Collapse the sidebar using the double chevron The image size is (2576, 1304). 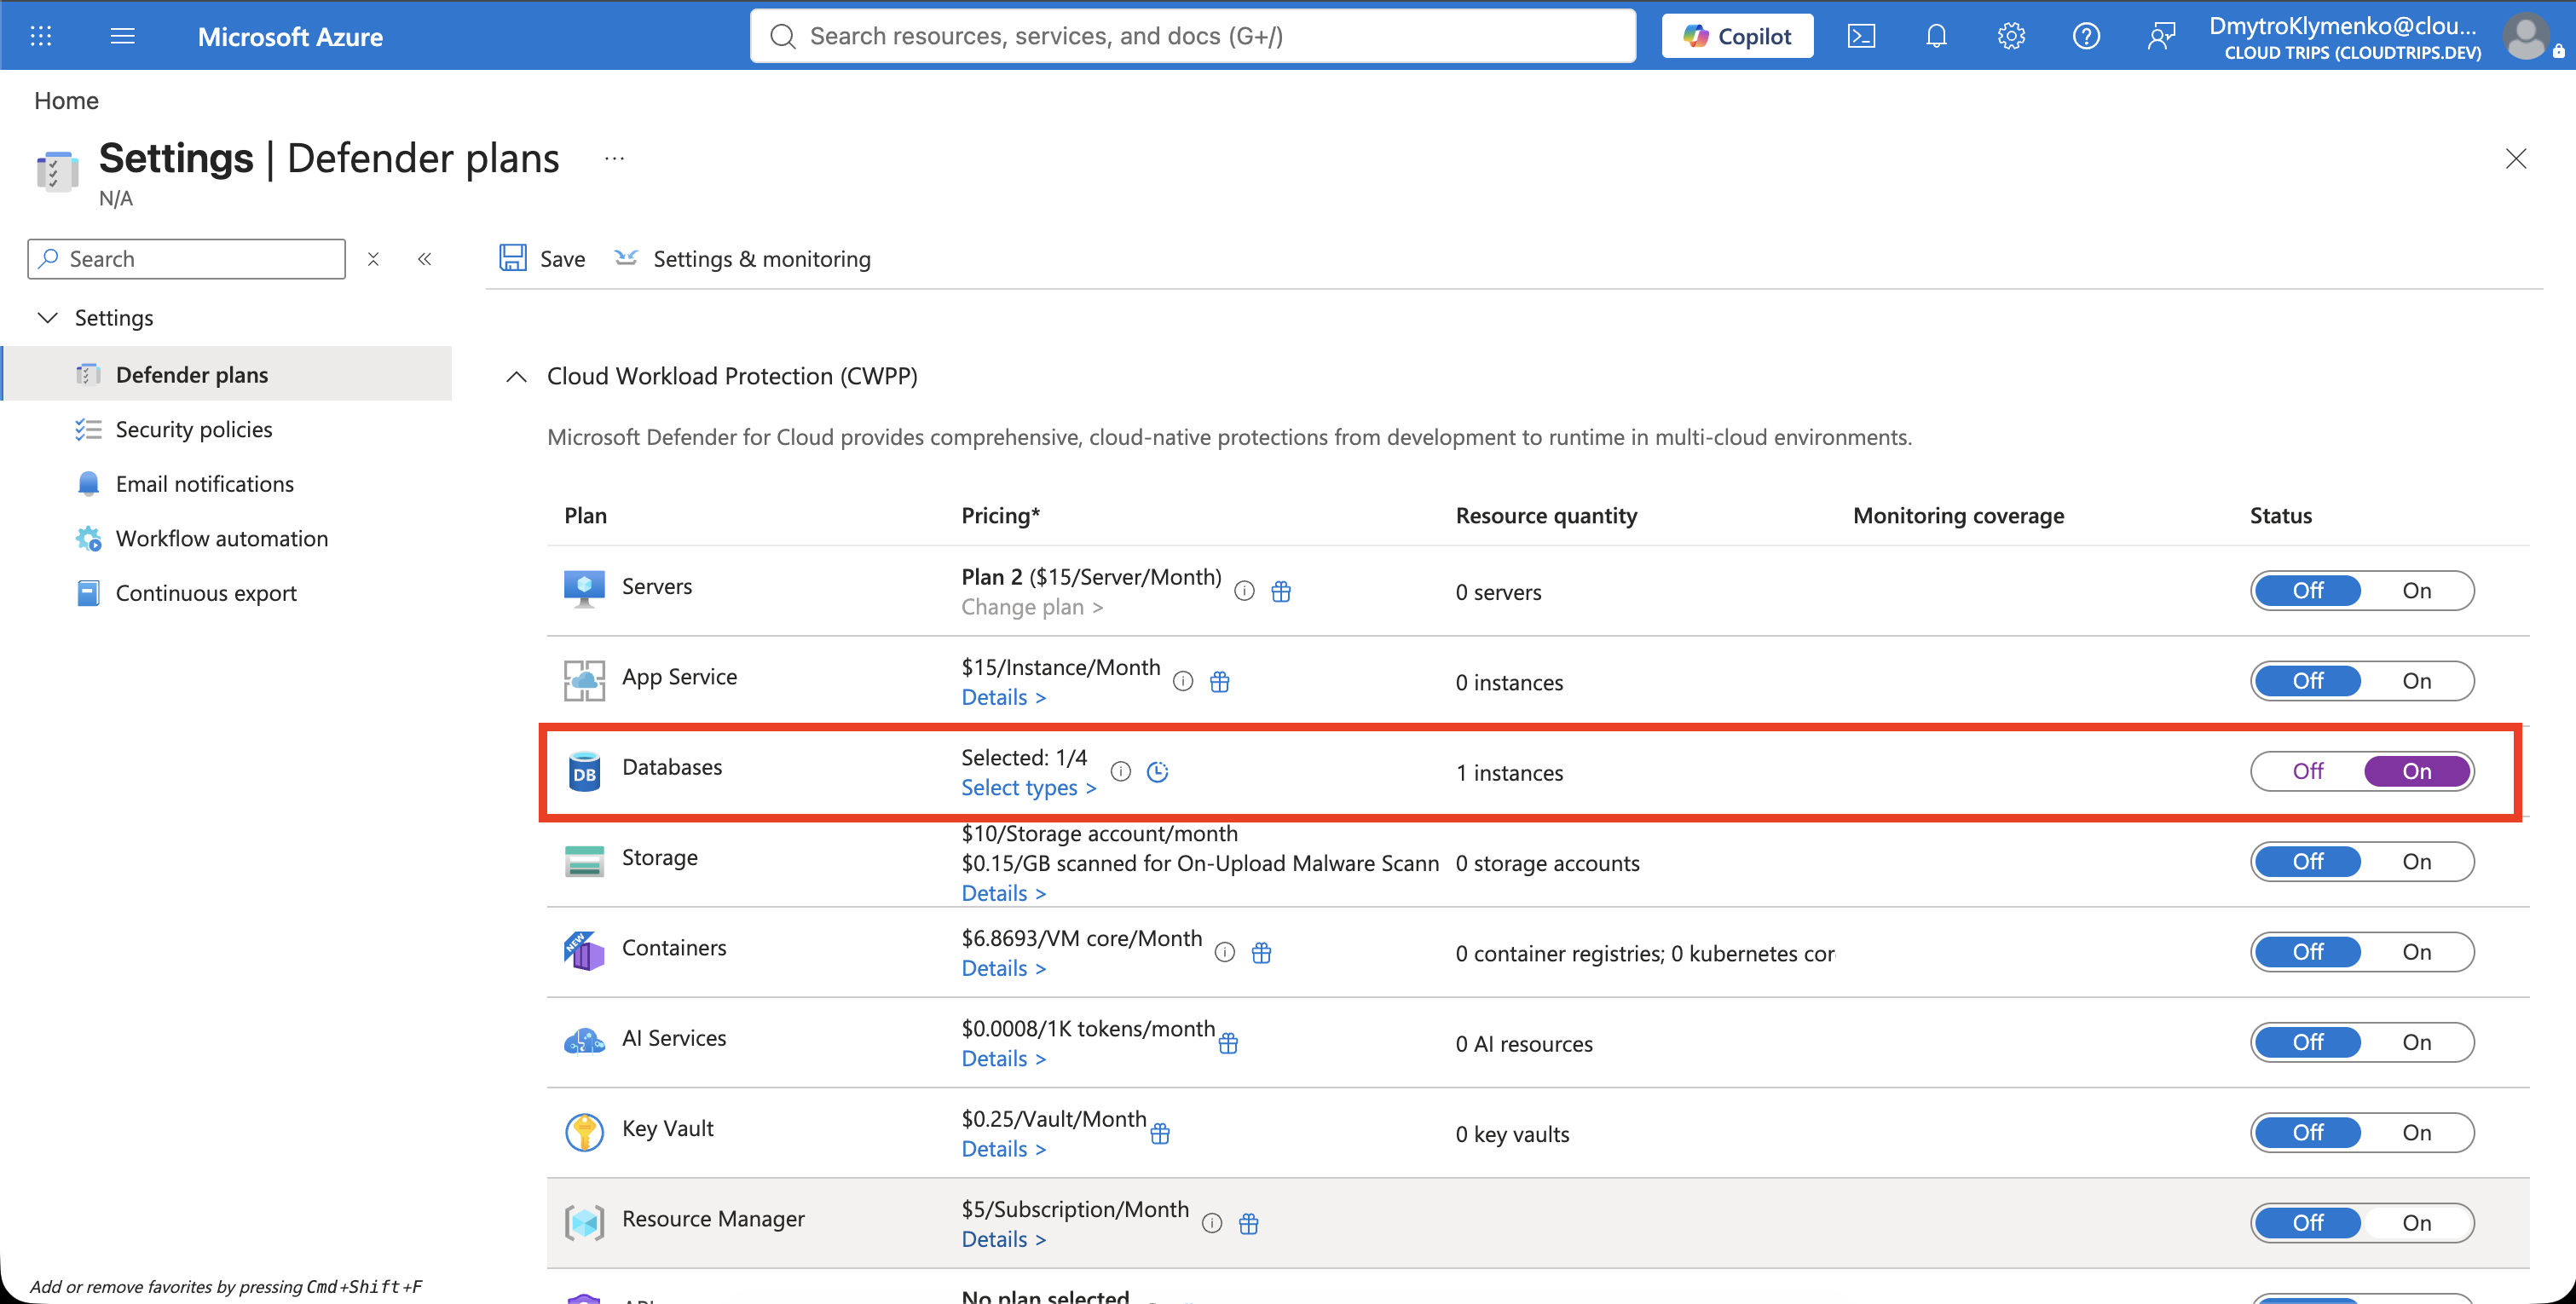tap(424, 259)
